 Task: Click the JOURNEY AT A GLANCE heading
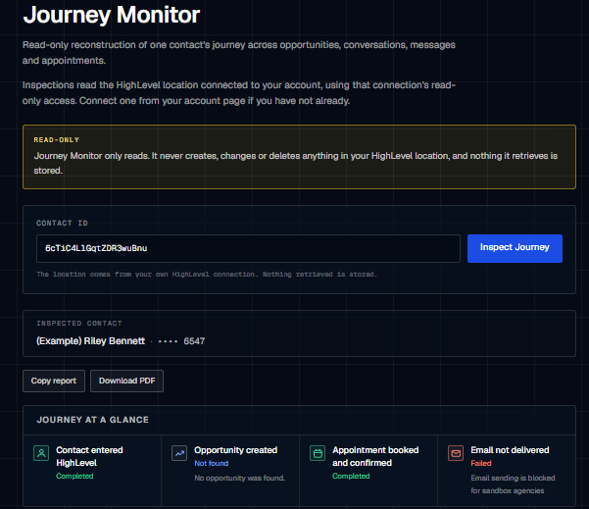point(92,420)
